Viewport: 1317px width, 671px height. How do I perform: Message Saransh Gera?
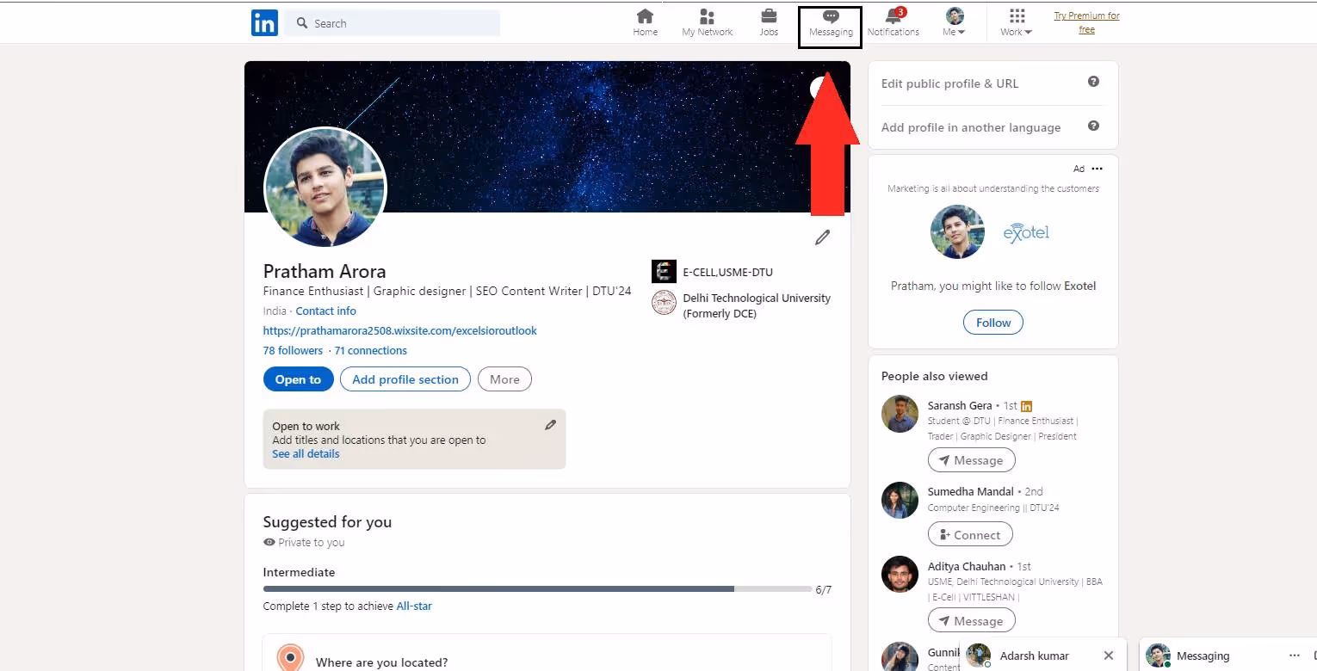pos(971,460)
